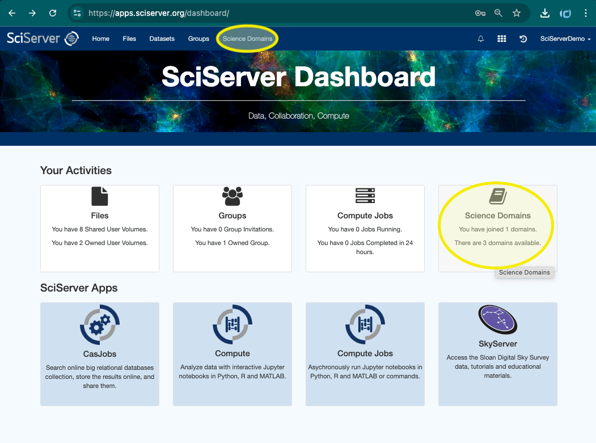The width and height of the screenshot is (596, 443).
Task: Click 'Asynchronously run Jupyter notebooks' description
Action: 365,372
